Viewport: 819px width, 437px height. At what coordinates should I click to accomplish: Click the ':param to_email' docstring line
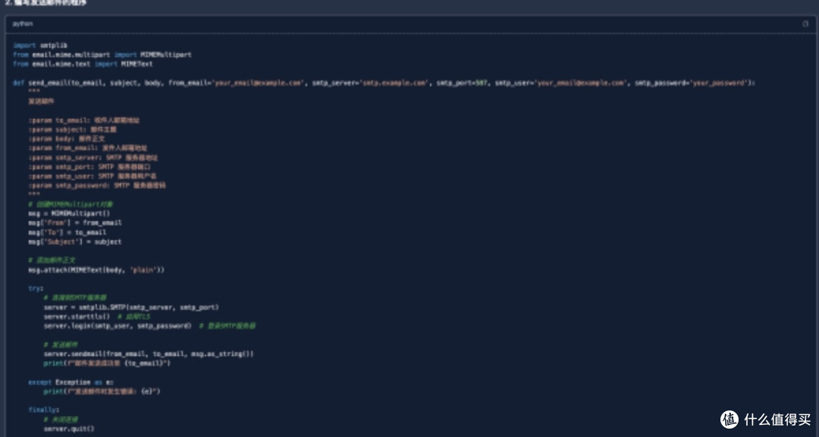[x=84, y=120]
